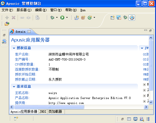Click the horizontal scrollbar right arrow
156x123 pixels.
(146, 107)
